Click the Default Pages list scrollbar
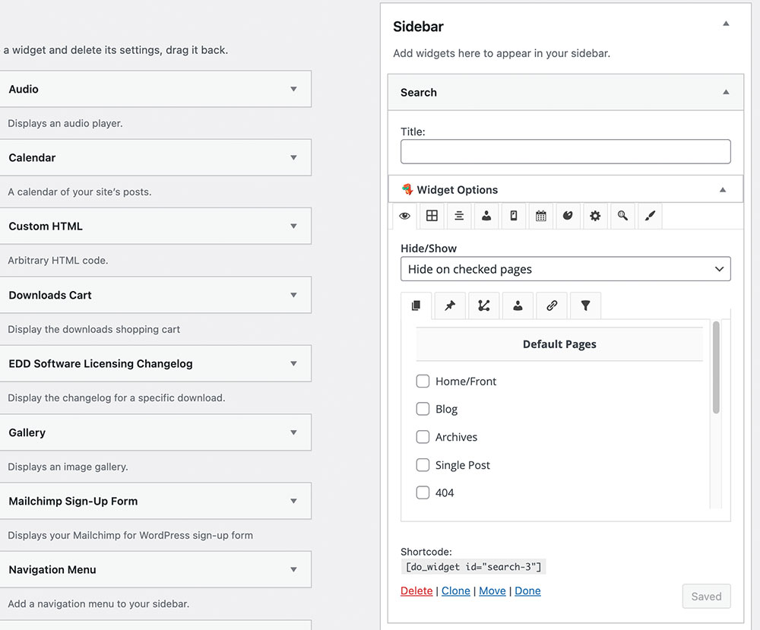 [716, 369]
